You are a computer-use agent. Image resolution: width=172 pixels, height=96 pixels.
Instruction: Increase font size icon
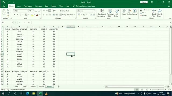click(x=36, y=11)
